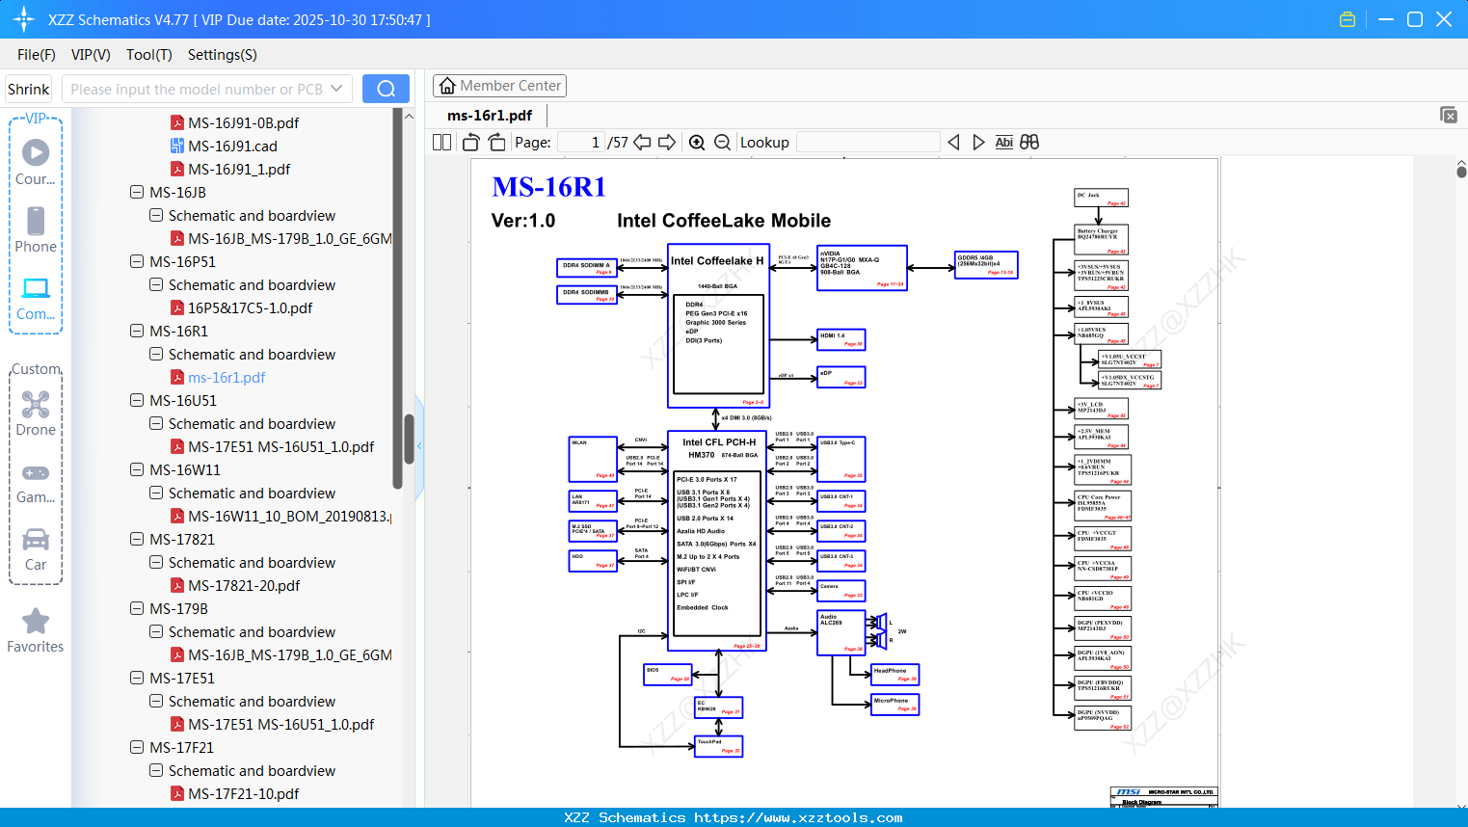Image resolution: width=1468 pixels, height=827 pixels.
Task: Open the Settings(S) menu
Action: [x=223, y=55]
